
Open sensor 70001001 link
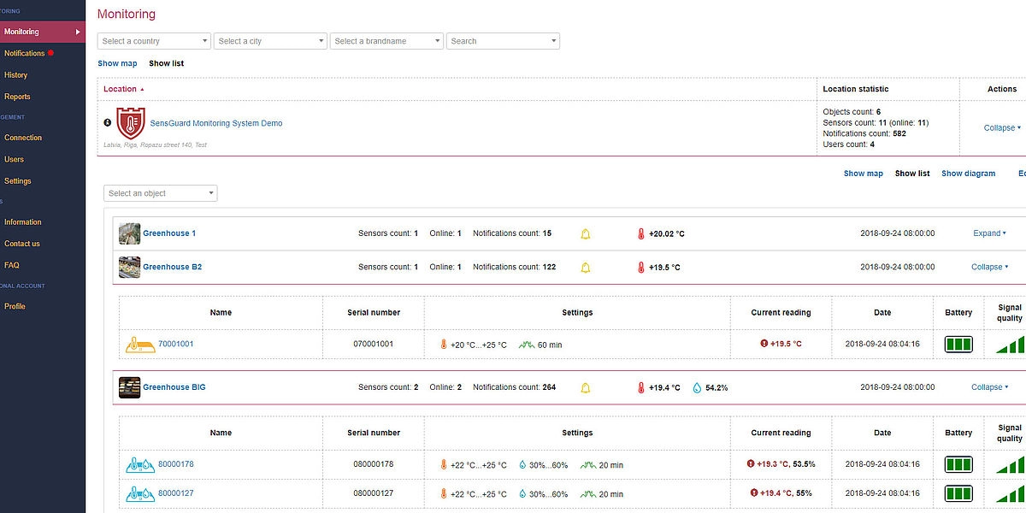coord(176,344)
